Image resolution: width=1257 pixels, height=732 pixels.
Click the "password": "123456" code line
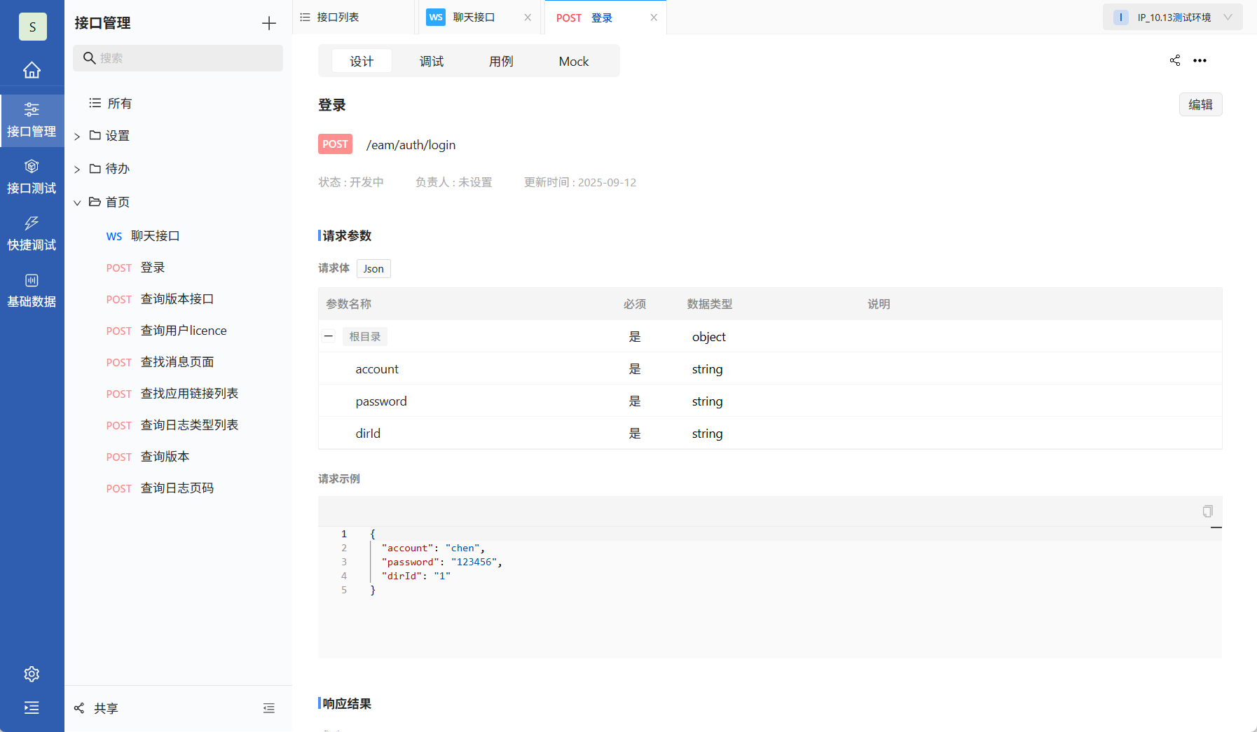tap(441, 562)
